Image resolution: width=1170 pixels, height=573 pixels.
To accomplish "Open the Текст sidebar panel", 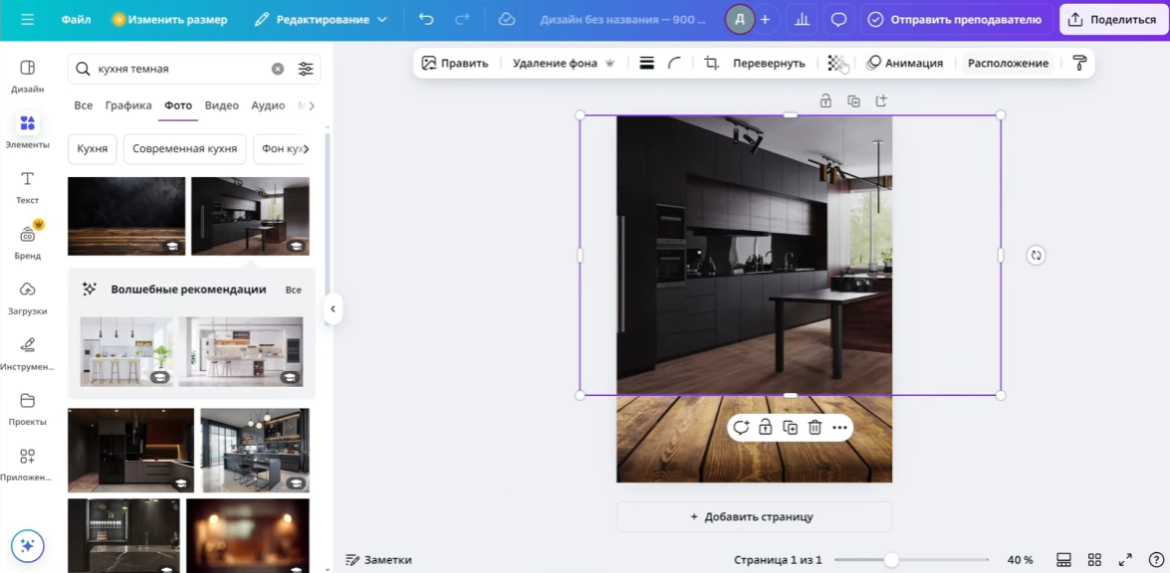I will [x=28, y=186].
